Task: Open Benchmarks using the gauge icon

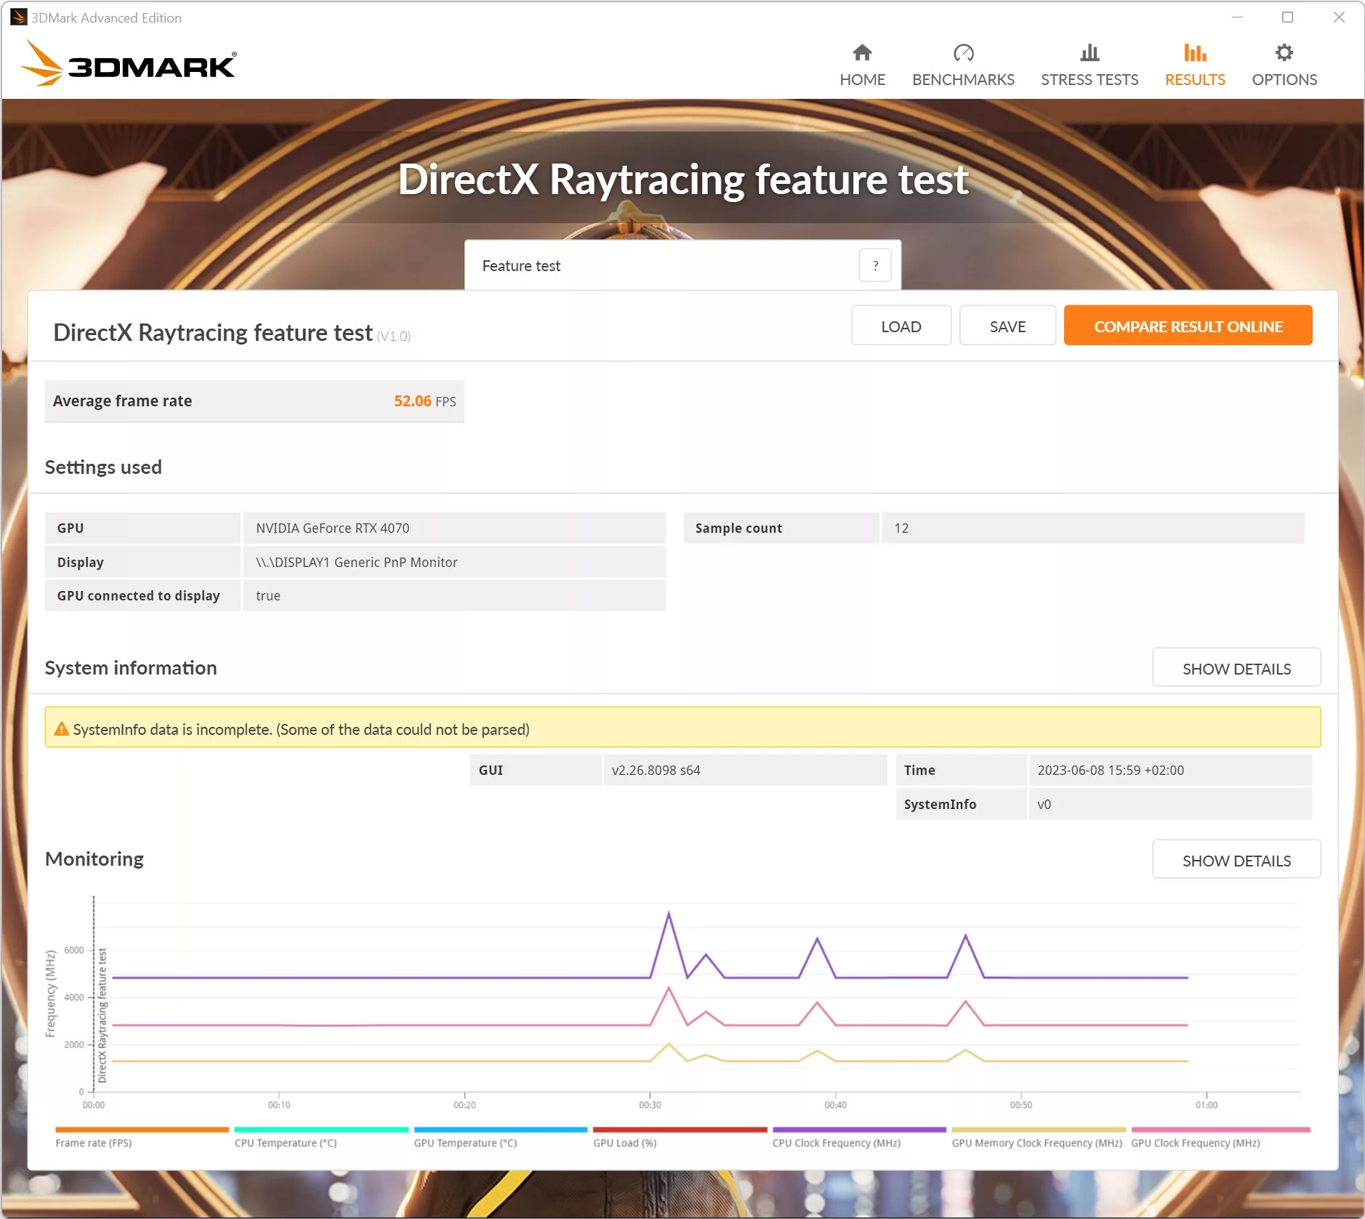Action: (x=962, y=52)
